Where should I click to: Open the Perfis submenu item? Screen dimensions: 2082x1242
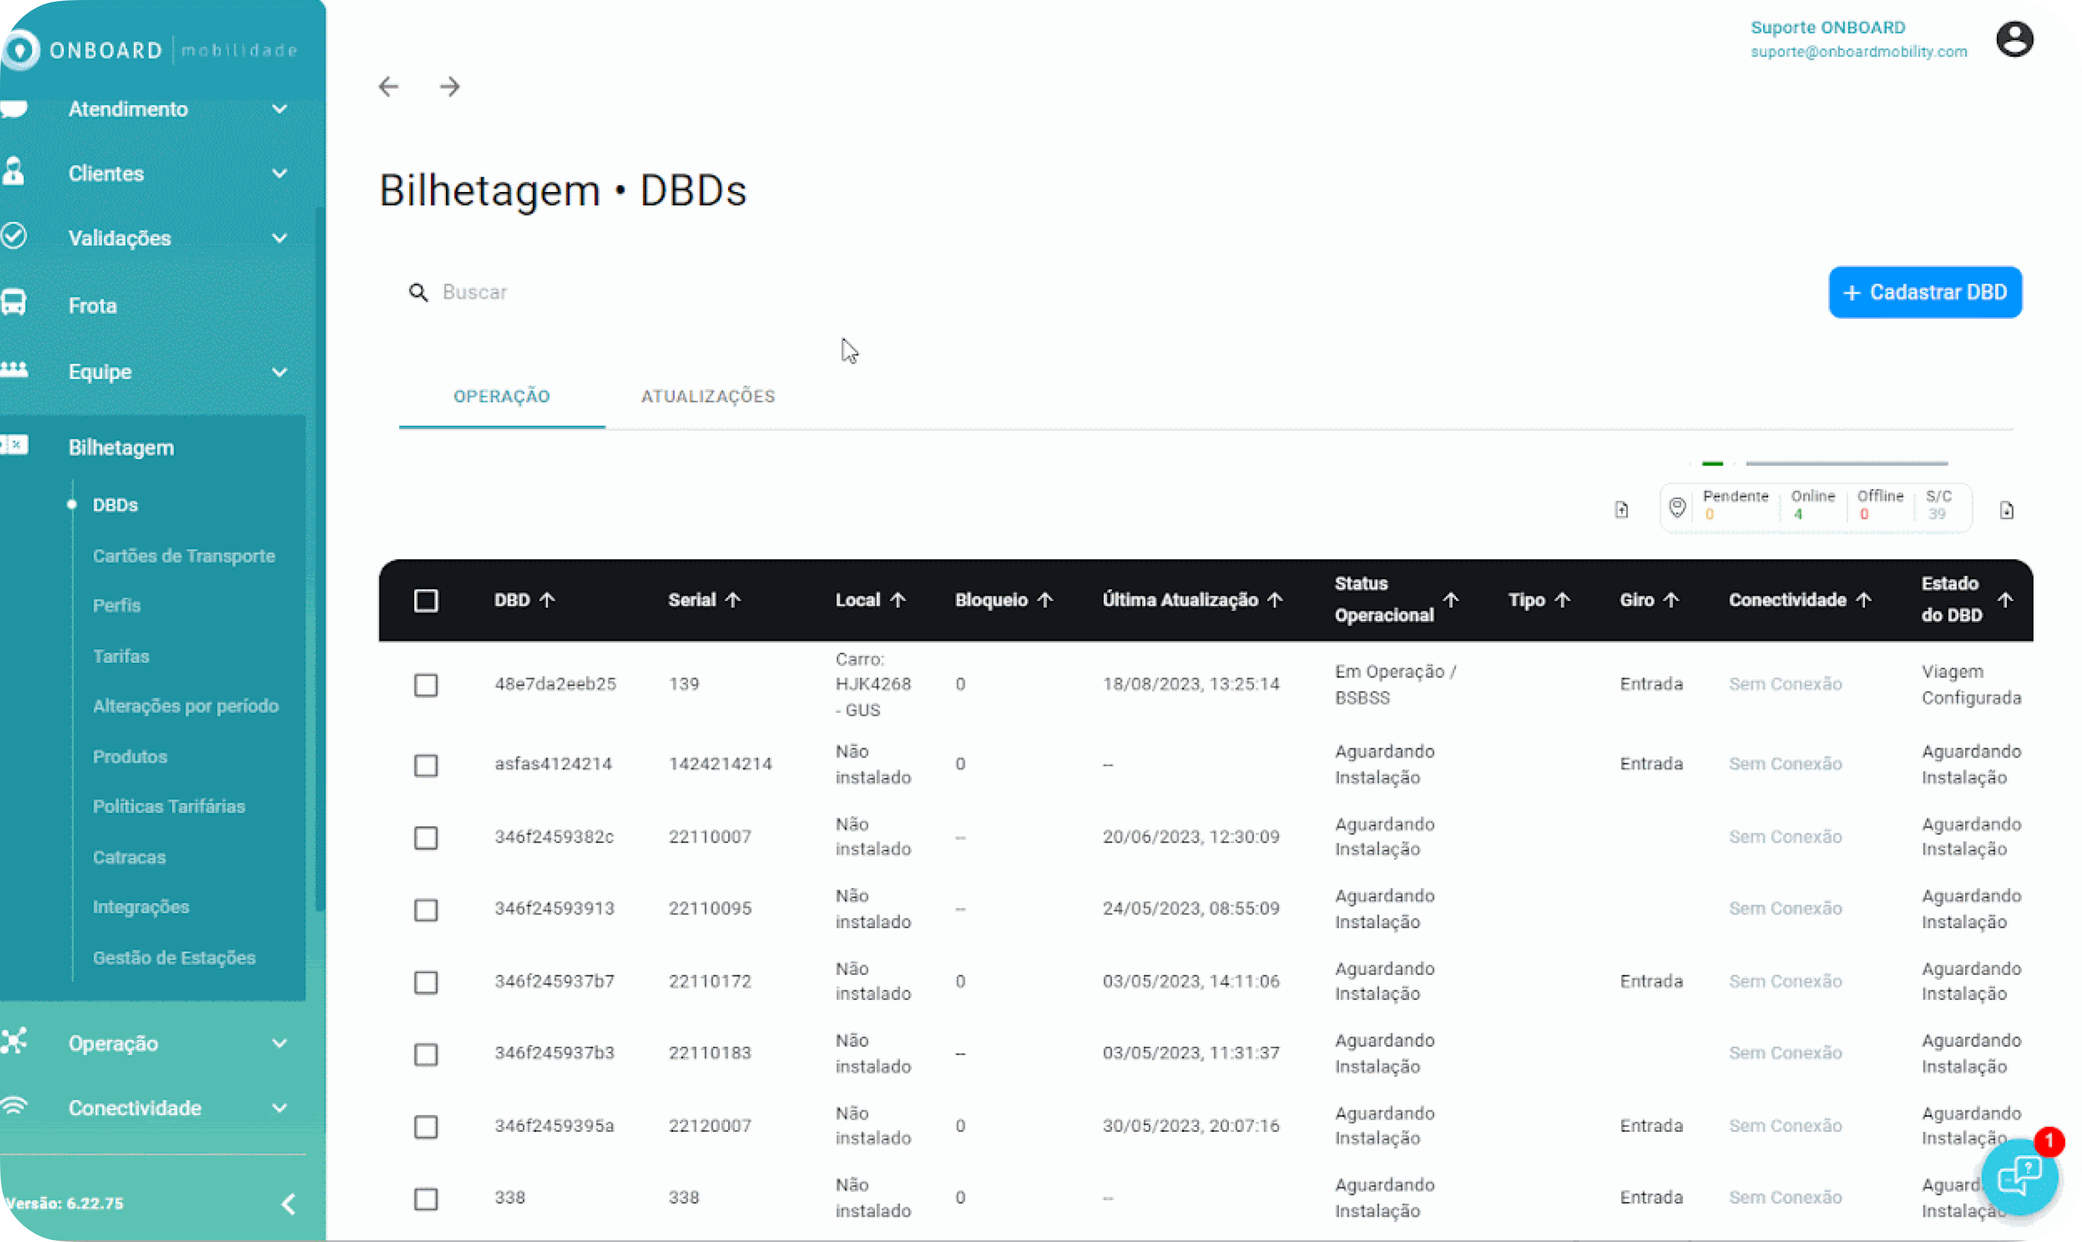116,605
